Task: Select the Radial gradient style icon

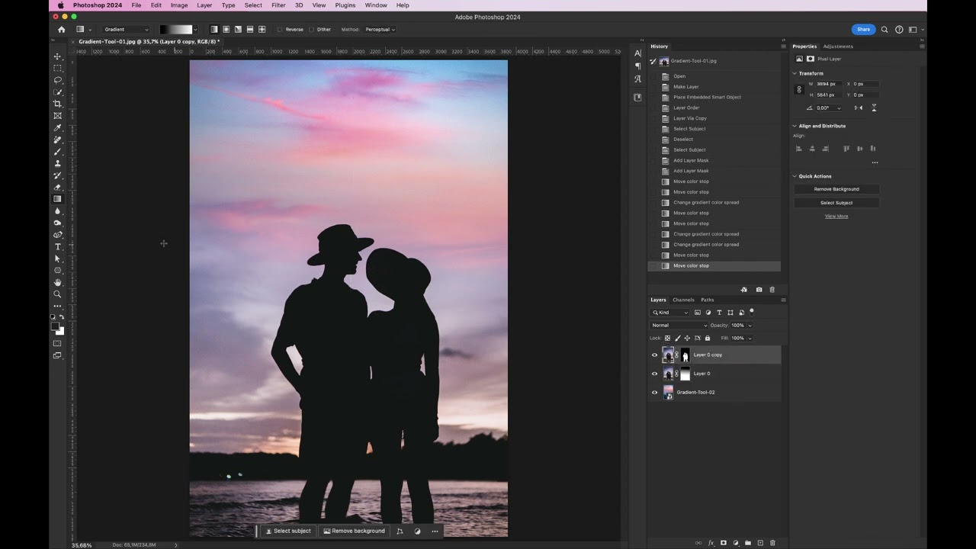Action: pyautogui.click(x=226, y=29)
